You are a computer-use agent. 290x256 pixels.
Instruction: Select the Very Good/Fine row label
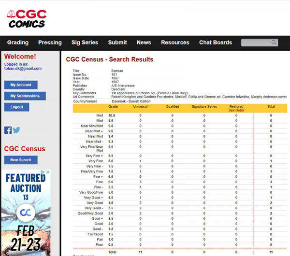[x=91, y=192]
